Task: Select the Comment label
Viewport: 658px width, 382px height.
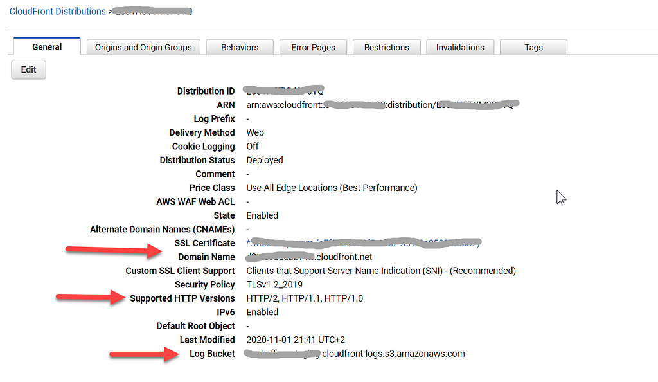Action: click(215, 174)
